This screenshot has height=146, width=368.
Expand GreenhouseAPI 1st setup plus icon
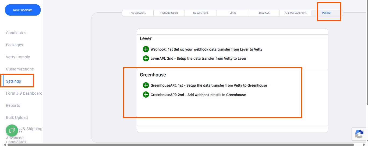coord(146,85)
